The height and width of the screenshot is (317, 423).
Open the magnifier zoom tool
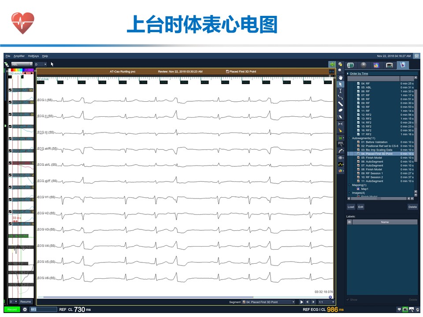click(340, 70)
